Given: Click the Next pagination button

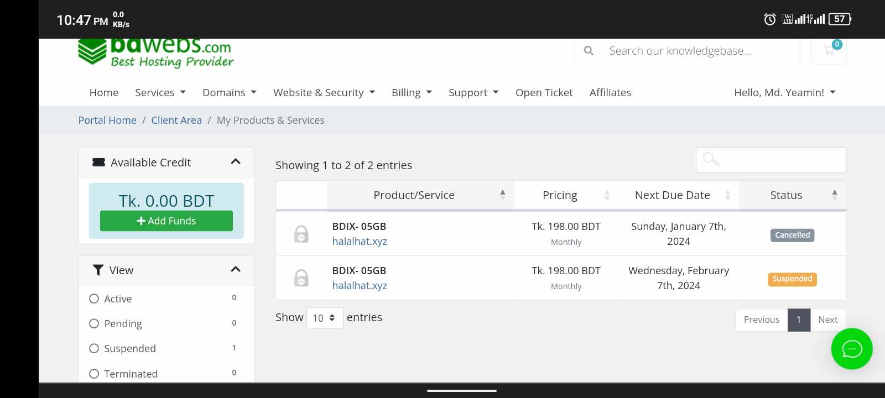Looking at the screenshot, I should [x=828, y=320].
